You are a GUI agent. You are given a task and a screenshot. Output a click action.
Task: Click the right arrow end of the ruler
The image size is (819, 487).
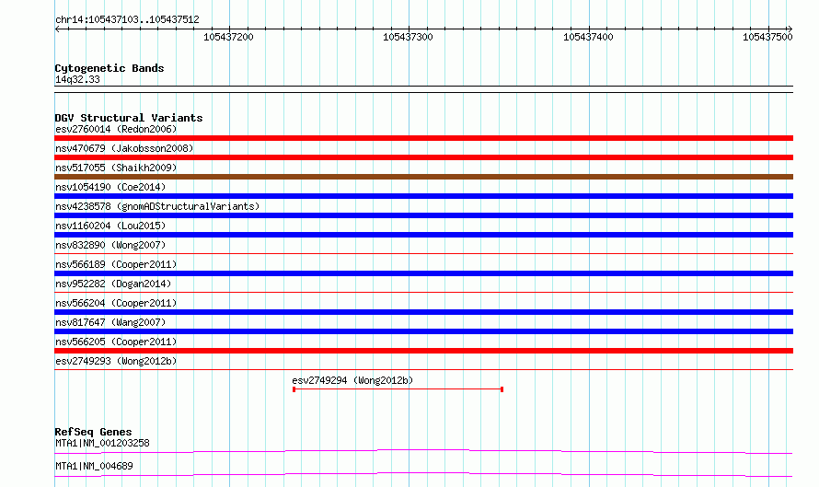pos(790,29)
